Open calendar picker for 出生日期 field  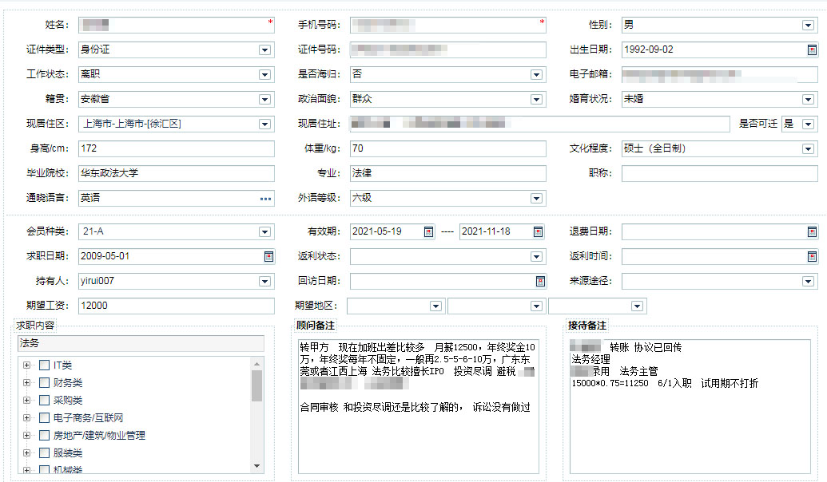coord(812,49)
